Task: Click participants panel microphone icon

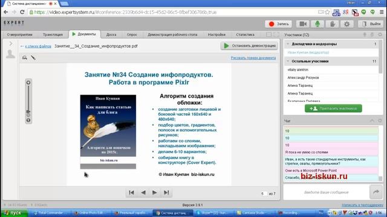Action: click(365, 35)
